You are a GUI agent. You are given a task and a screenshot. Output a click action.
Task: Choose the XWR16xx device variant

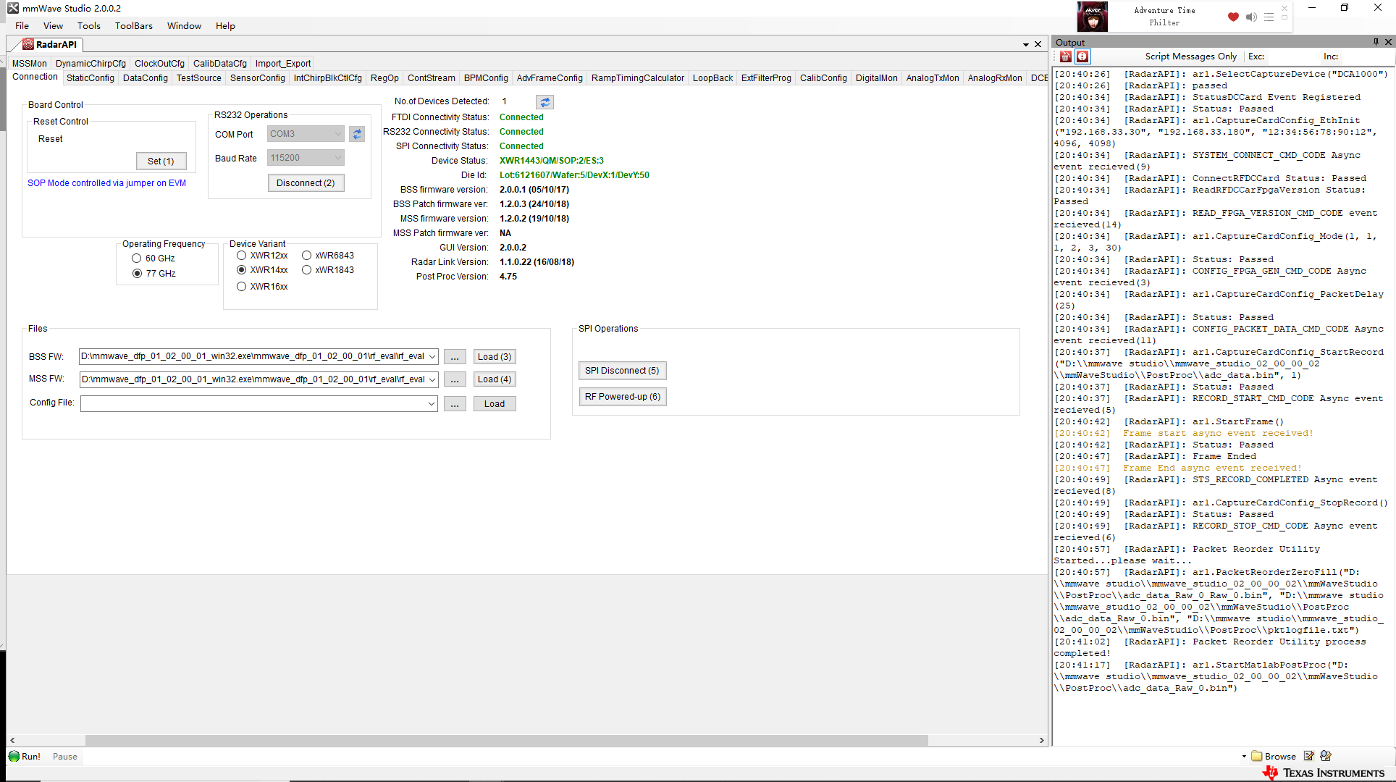pos(242,287)
